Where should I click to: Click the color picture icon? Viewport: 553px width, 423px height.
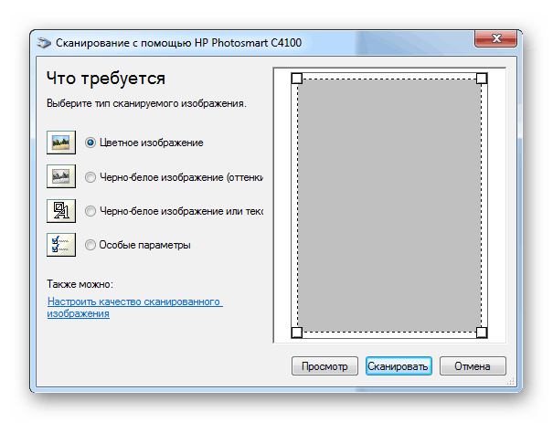[x=60, y=143]
